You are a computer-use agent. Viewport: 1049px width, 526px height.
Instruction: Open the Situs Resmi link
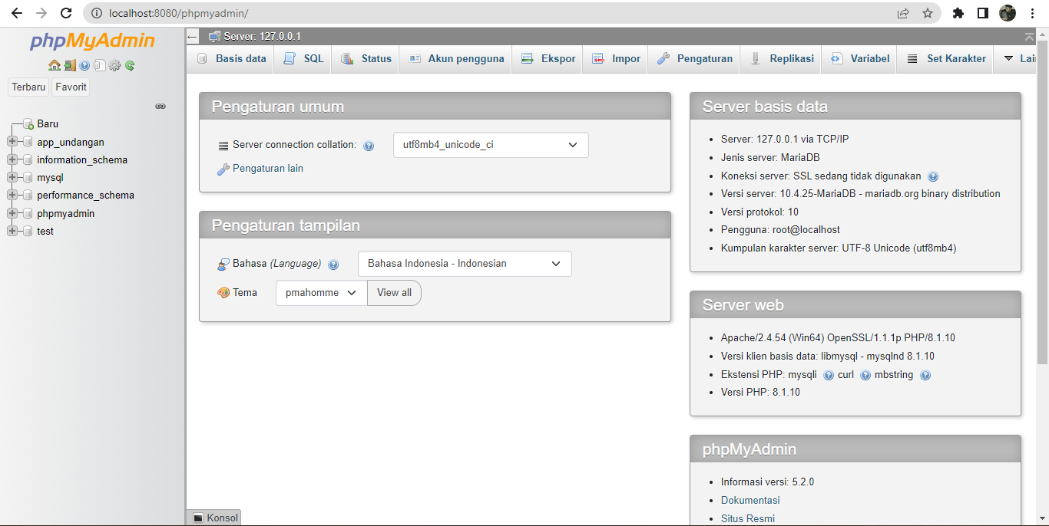click(748, 518)
